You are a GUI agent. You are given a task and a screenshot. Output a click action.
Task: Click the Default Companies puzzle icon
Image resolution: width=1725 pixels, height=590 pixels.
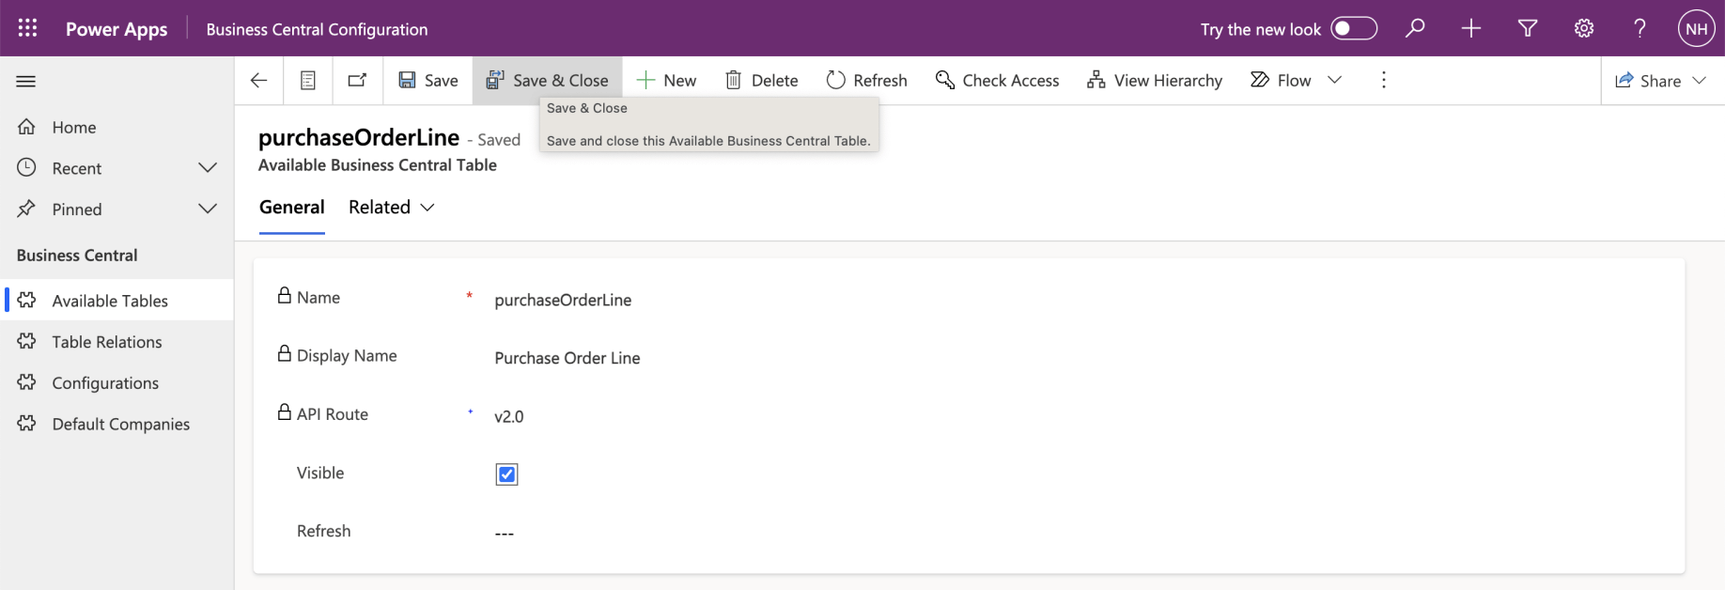click(x=27, y=424)
